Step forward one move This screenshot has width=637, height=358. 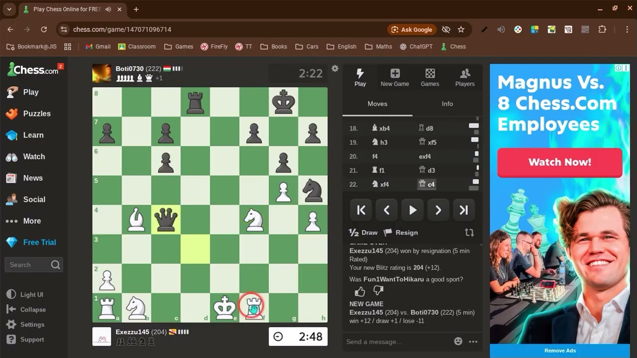[x=438, y=210]
